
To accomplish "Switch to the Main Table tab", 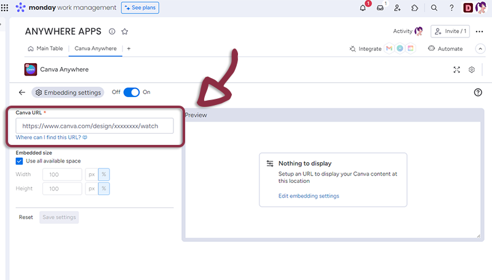I will point(46,49).
